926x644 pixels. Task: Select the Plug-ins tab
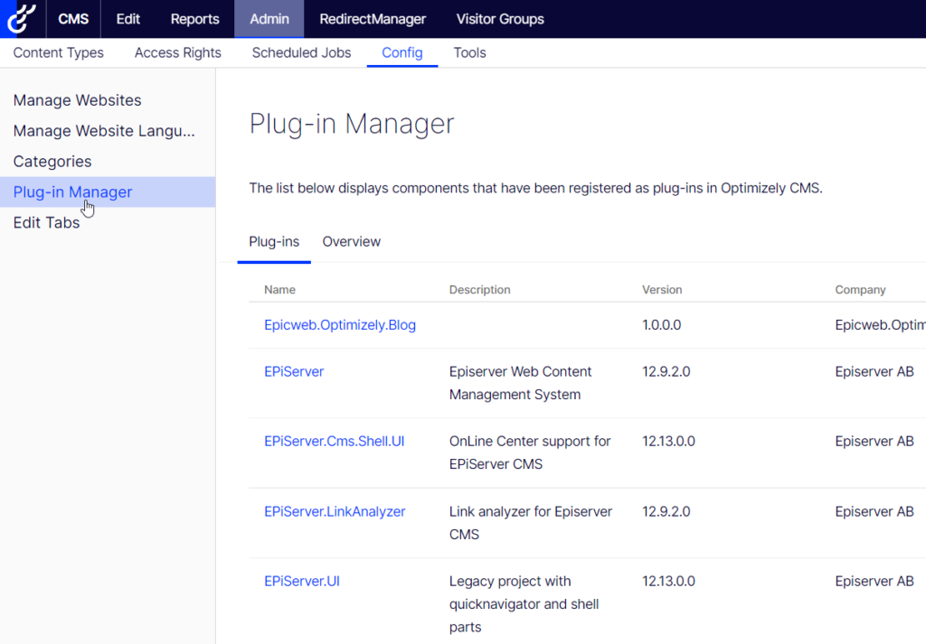tap(274, 242)
